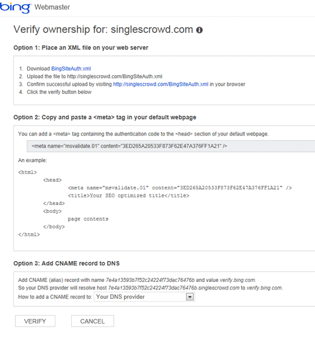The width and height of the screenshot is (315, 345).
Task: Open the Webmaster header label
Action: (x=52, y=7)
